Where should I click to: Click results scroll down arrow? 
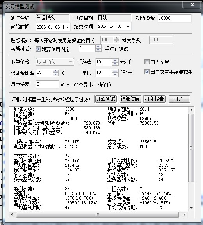(x=191, y=208)
